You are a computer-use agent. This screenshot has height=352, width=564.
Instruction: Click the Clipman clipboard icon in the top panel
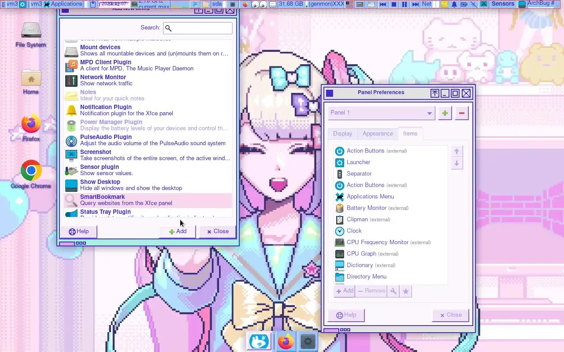93,4
